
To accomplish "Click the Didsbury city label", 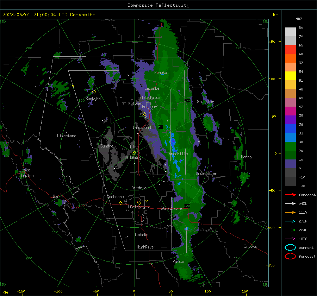I will [133, 158].
